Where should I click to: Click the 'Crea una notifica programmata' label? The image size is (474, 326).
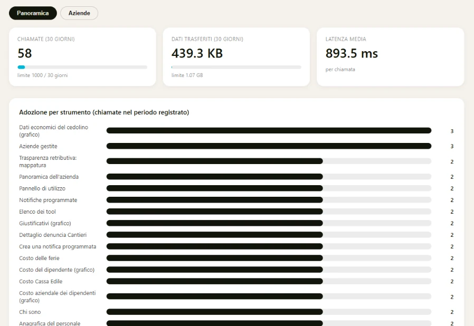[58, 246]
